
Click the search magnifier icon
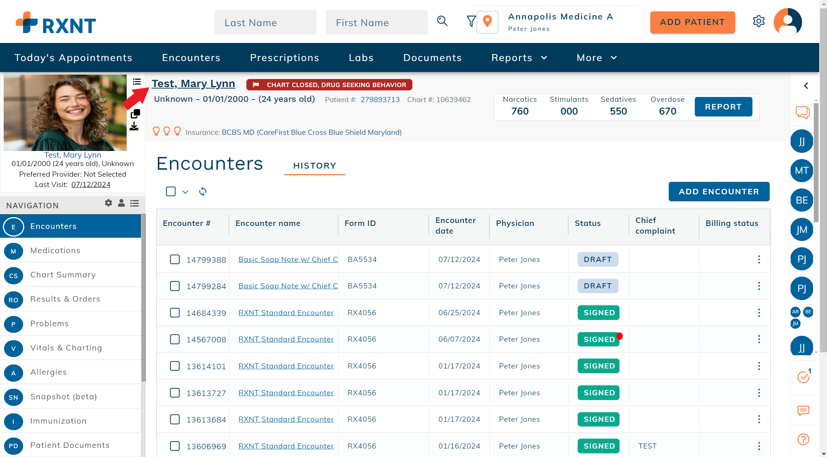coord(442,21)
